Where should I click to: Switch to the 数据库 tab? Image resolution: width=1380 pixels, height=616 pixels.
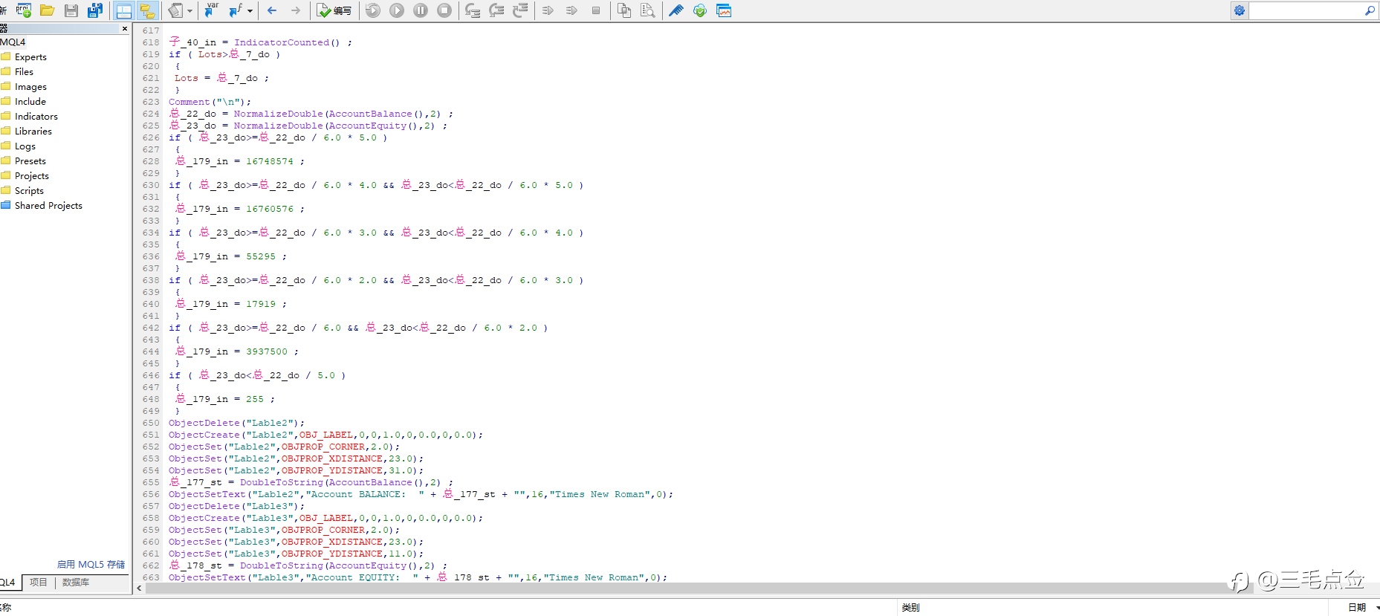pyautogui.click(x=76, y=583)
